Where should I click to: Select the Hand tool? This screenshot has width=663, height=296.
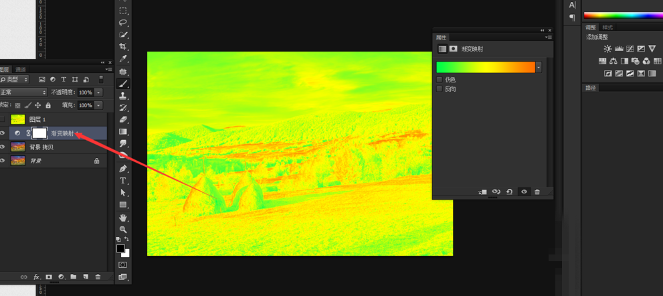click(x=123, y=218)
